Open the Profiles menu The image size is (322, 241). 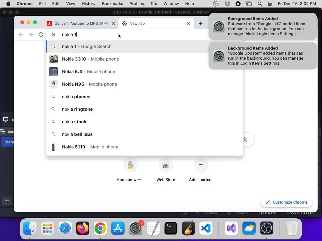pyautogui.click(x=136, y=4)
